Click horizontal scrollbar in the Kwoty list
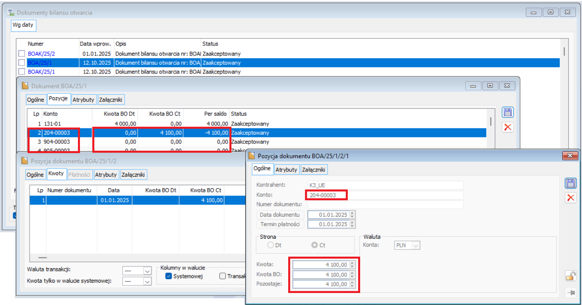 coord(42,258)
